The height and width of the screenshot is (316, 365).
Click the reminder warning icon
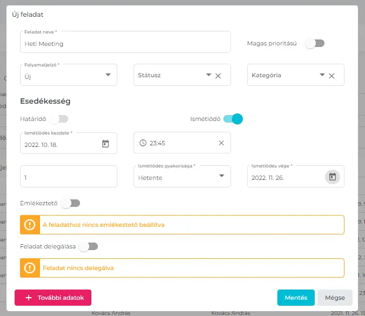pos(30,225)
